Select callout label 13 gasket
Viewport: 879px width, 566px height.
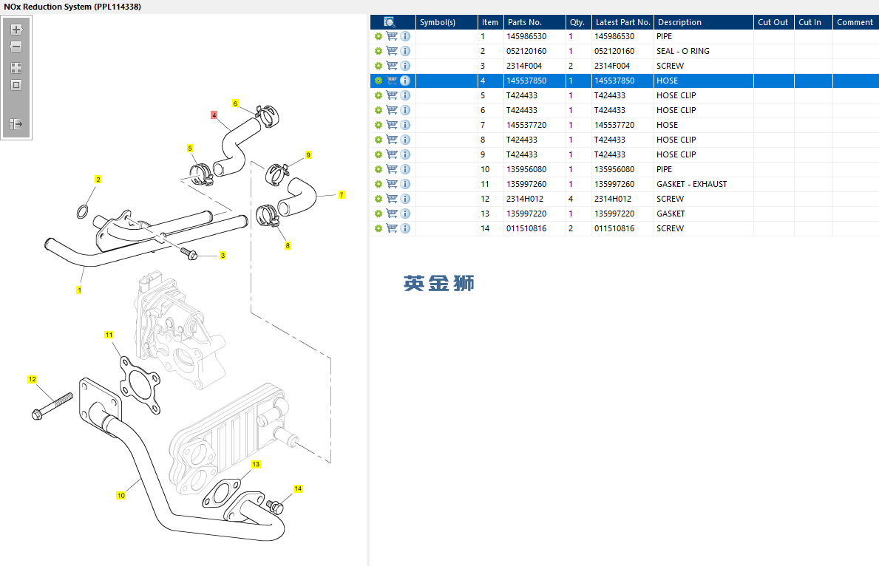coord(256,464)
